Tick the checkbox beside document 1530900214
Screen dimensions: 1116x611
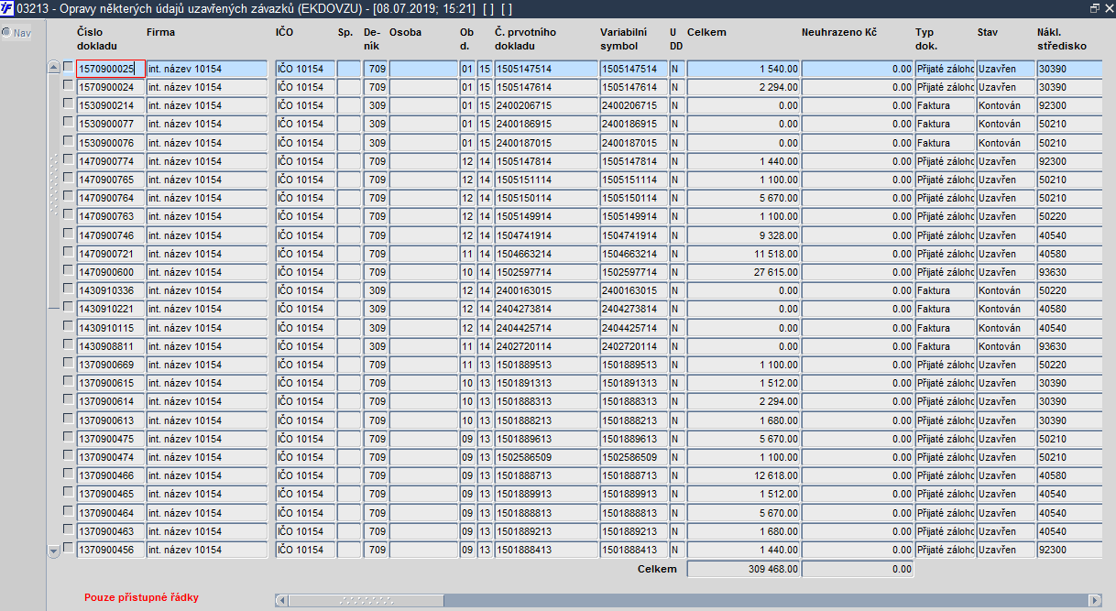pos(68,104)
